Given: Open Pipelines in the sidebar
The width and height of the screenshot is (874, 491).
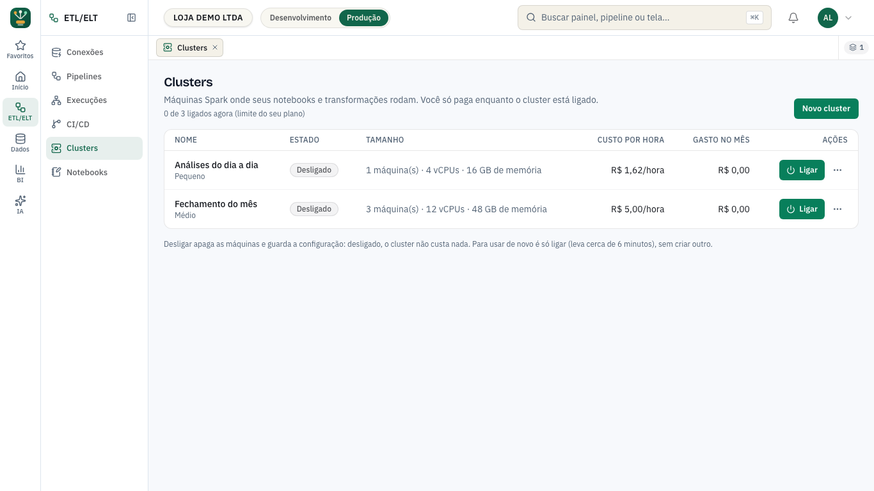Looking at the screenshot, I should click(x=94, y=77).
